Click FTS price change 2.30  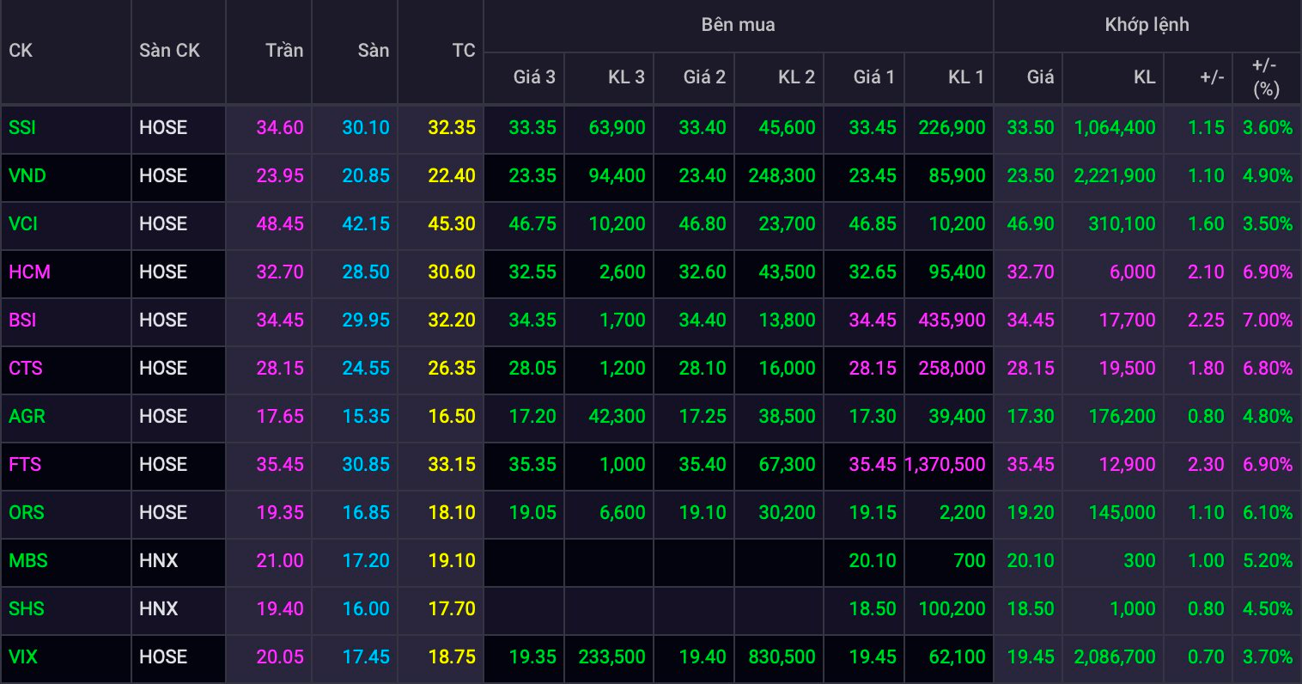[x=1206, y=465]
